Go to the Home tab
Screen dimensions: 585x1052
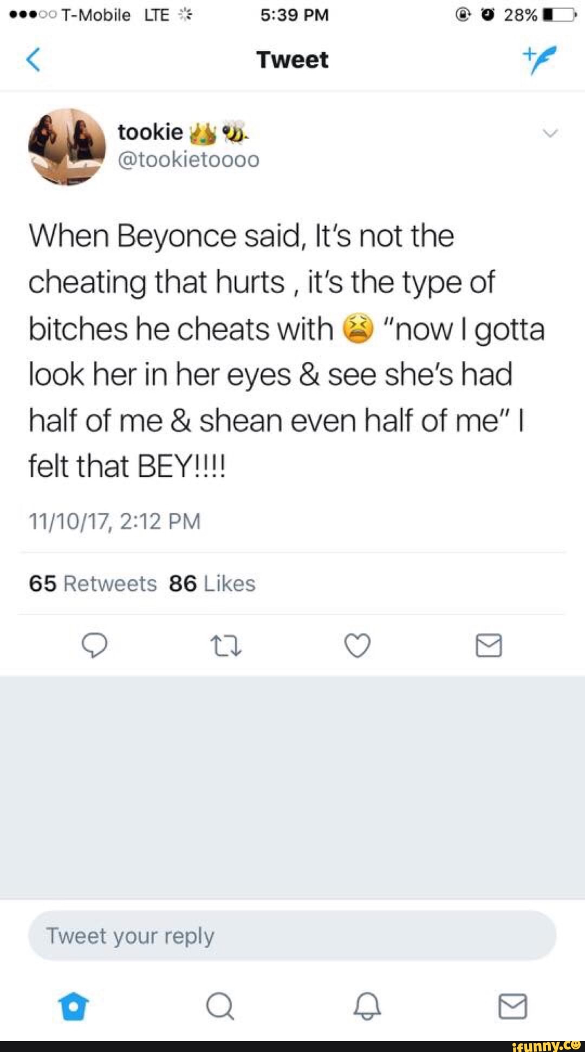(74, 1006)
